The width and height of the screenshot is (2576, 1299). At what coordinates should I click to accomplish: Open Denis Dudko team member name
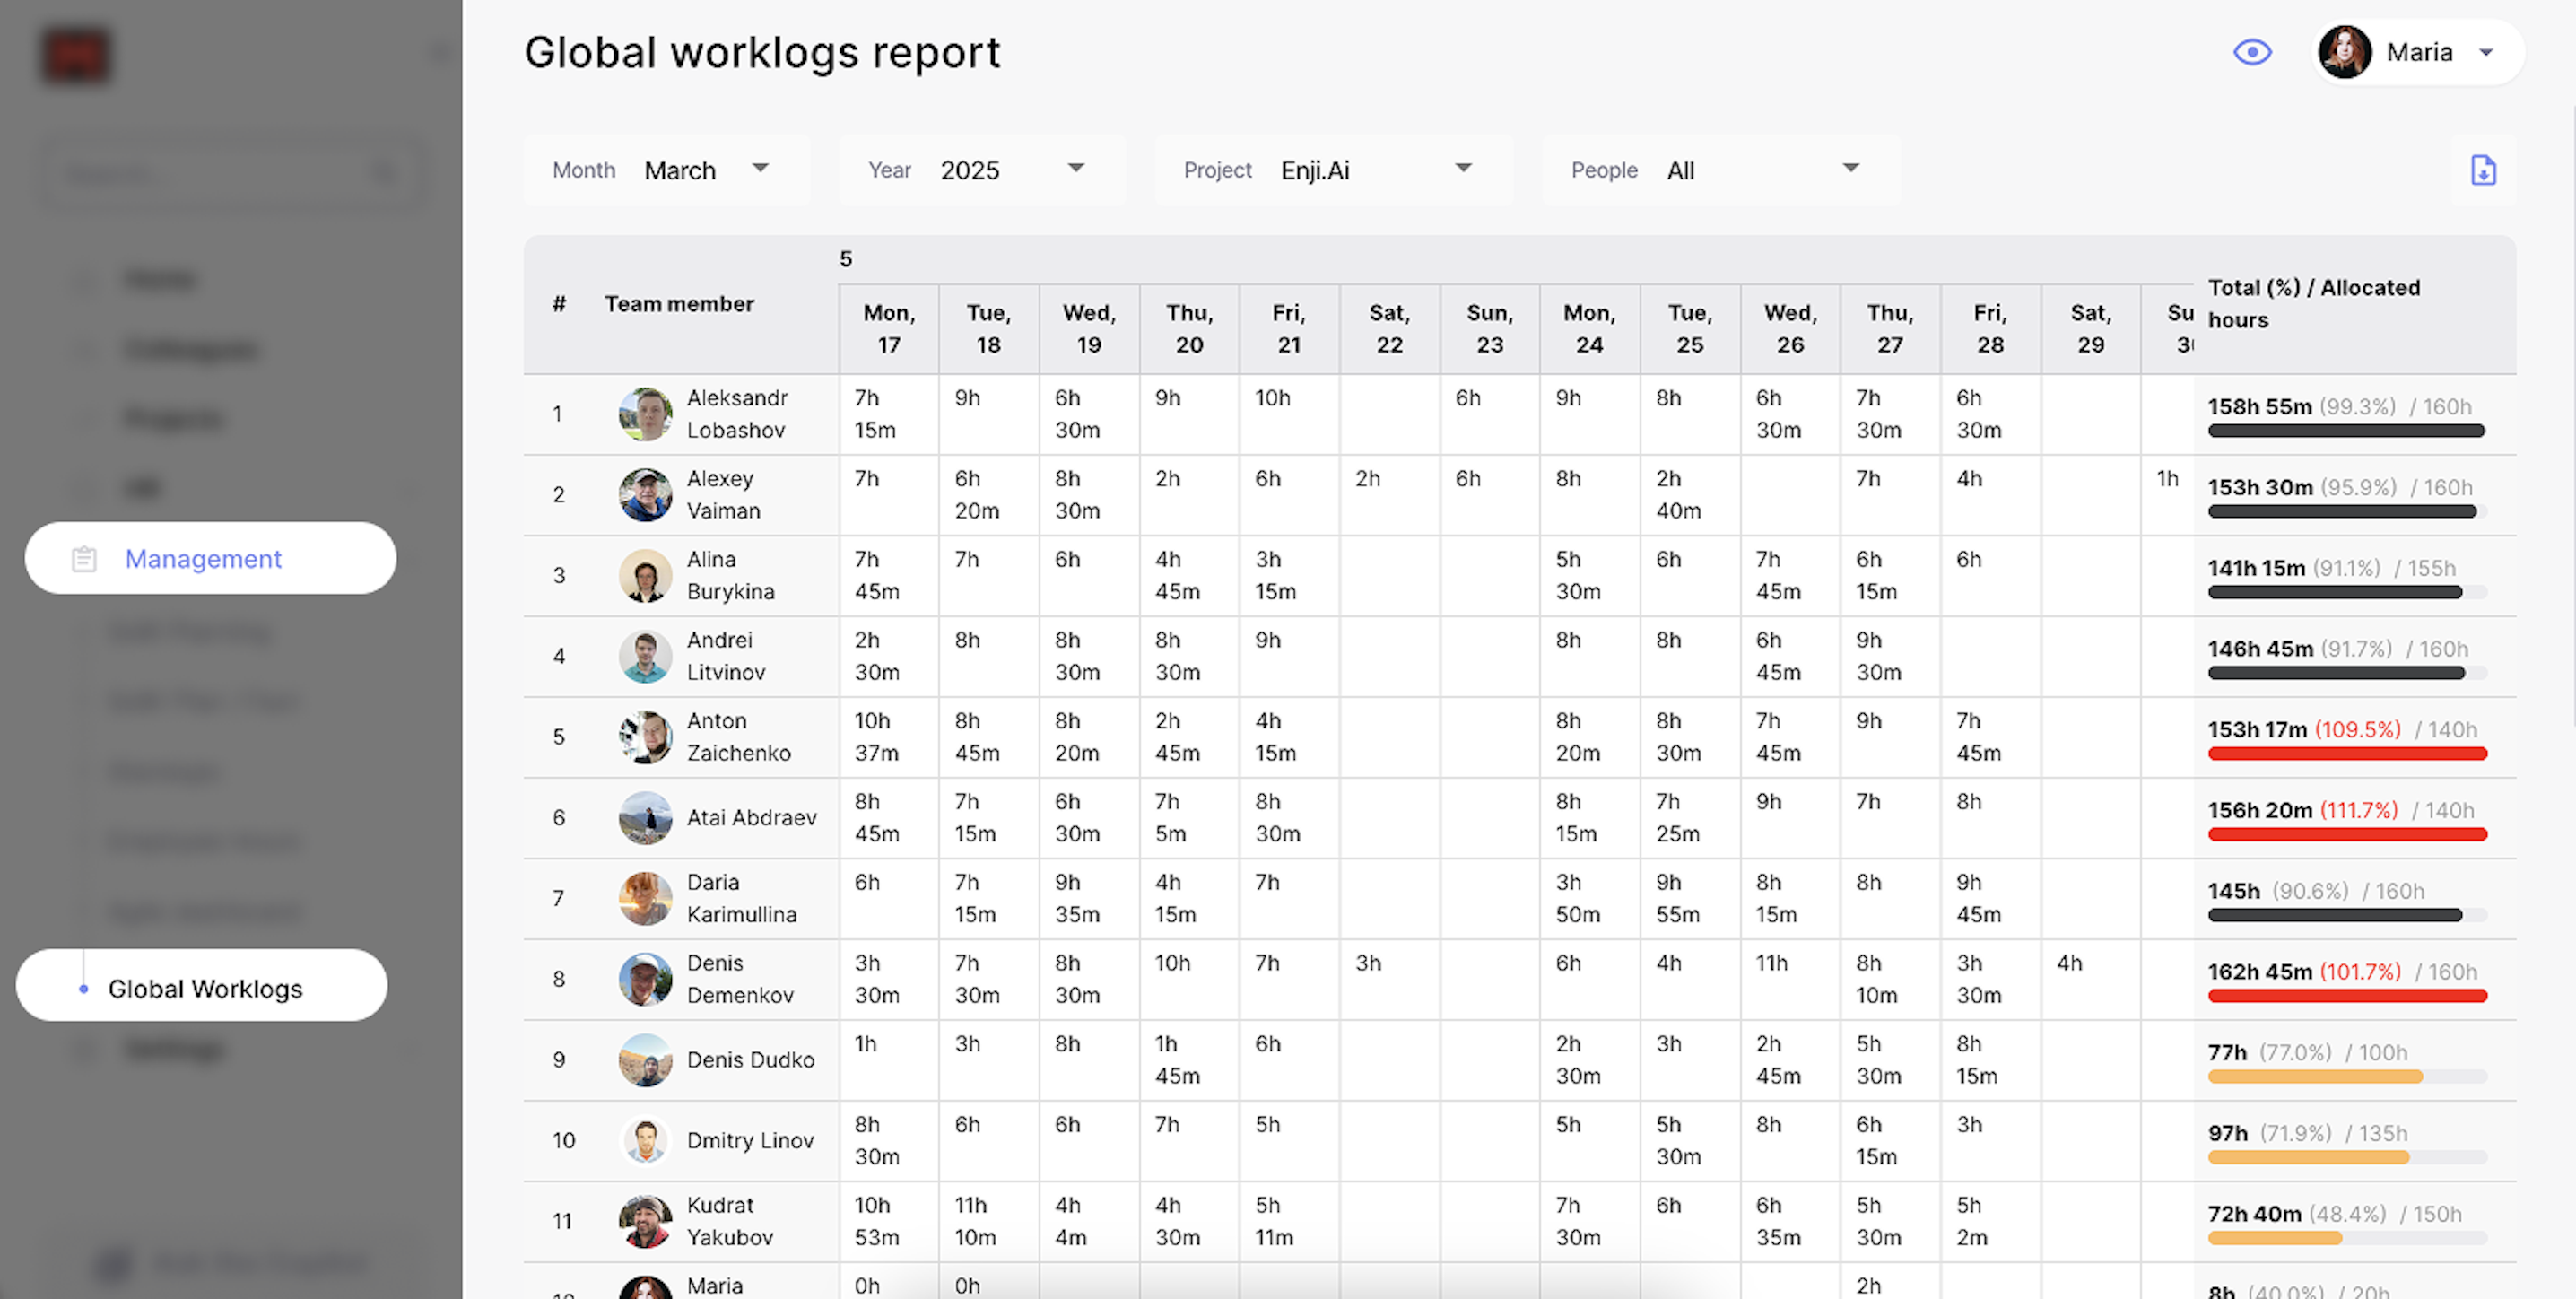750,1060
